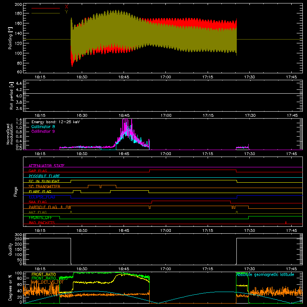Click the ATTENUATOR_STATE flag label

[x=46, y=166]
